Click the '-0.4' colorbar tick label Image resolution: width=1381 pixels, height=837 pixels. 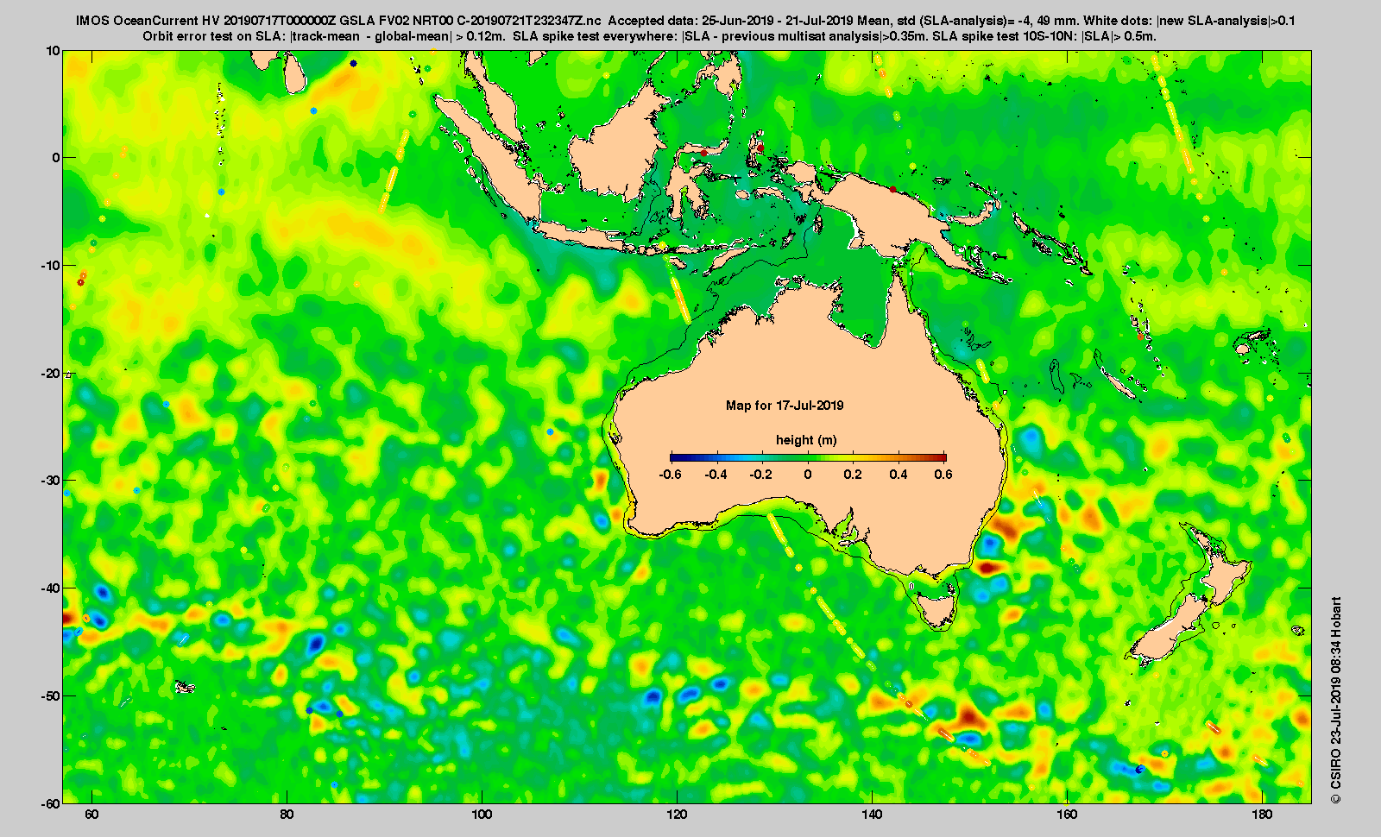(716, 474)
